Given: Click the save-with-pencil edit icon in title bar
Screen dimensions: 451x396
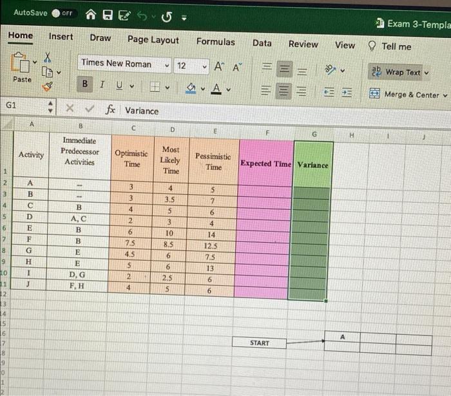Looking at the screenshot, I should pyautogui.click(x=124, y=15).
